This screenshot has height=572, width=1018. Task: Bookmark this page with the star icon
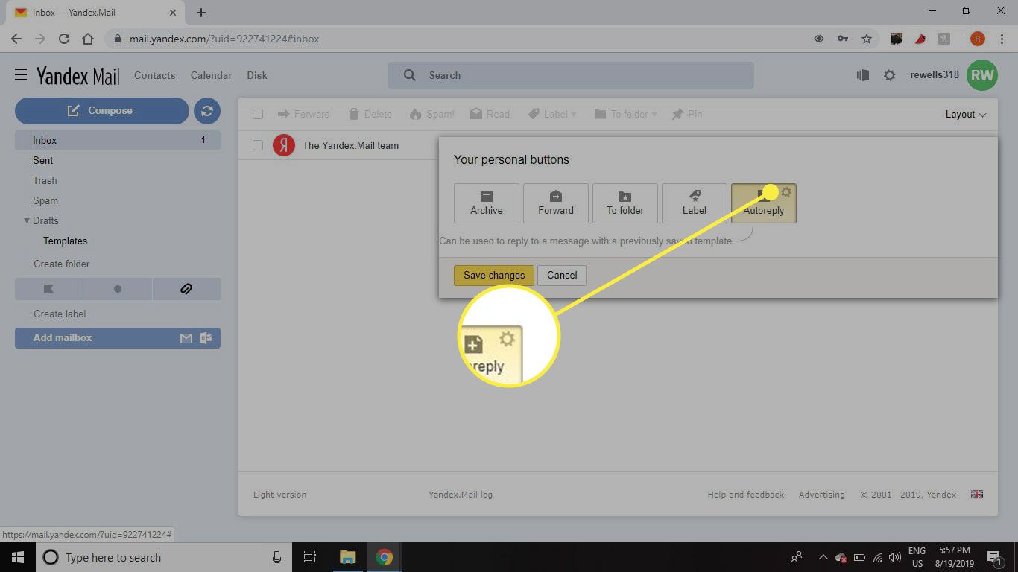coord(867,39)
